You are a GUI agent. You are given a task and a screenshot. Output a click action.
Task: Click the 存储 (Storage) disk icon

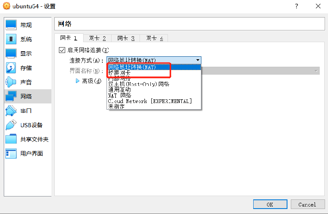click(x=10, y=68)
